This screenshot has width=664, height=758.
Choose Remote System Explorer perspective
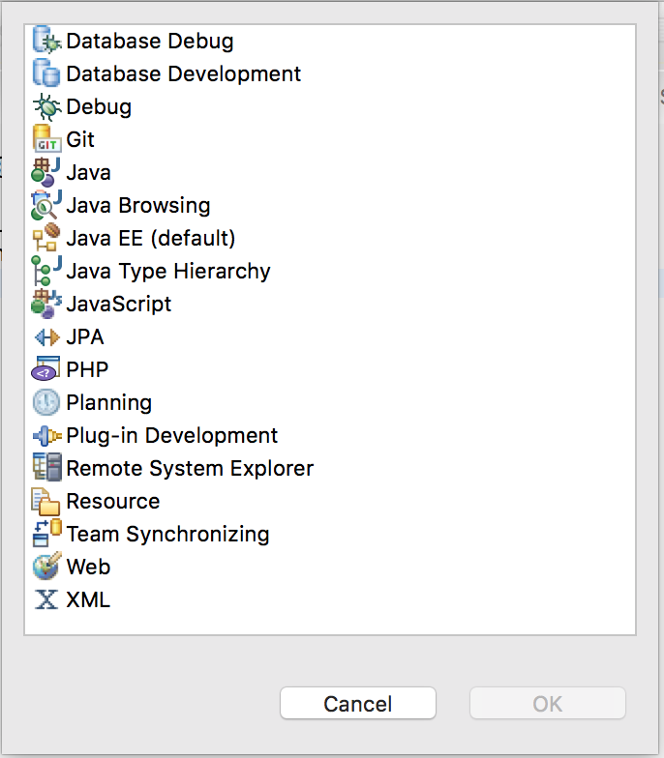190,468
